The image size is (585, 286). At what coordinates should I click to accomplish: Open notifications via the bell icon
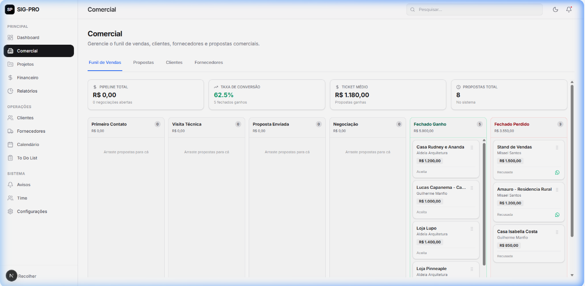click(569, 10)
